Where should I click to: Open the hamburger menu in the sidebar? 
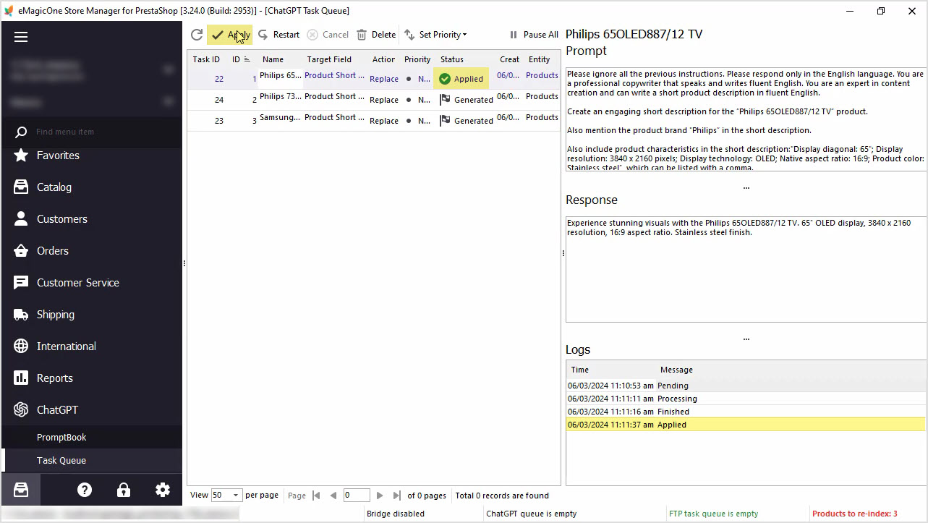tap(21, 37)
